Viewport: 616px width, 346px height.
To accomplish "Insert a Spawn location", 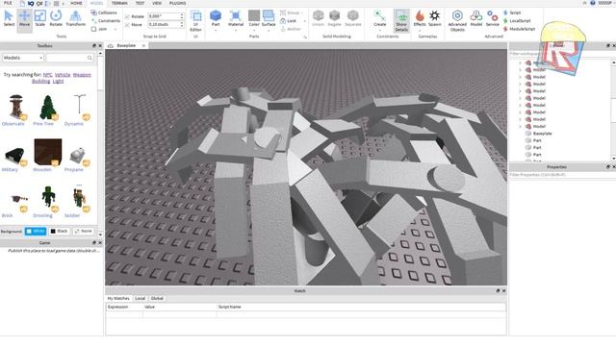I will (x=434, y=18).
